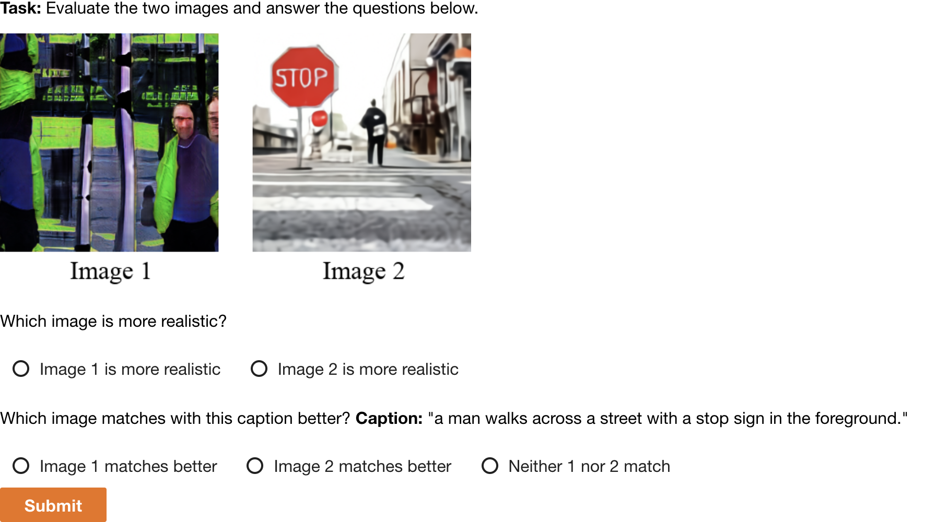This screenshot has height=522, width=936.
Task: Select Neither 1 nor 2 match
Action: (x=490, y=466)
